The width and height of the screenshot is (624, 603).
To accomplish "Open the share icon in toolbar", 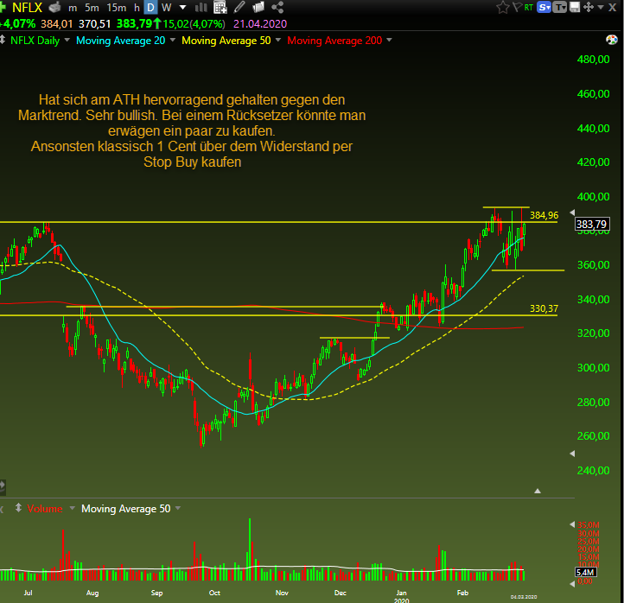I will coord(277,7).
